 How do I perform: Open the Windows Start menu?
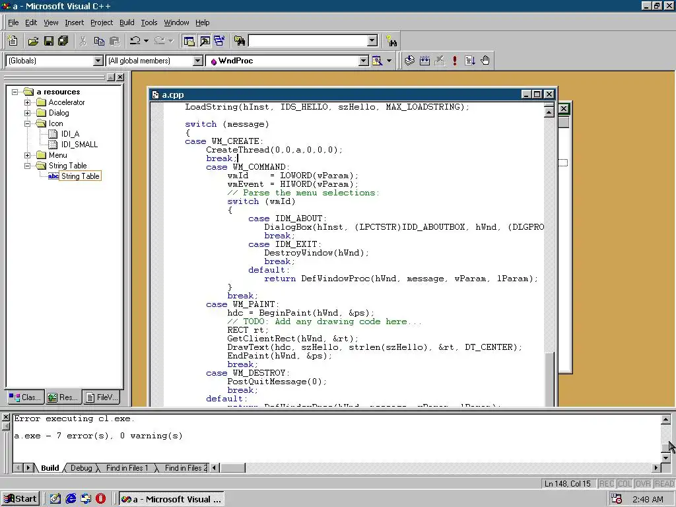20,499
